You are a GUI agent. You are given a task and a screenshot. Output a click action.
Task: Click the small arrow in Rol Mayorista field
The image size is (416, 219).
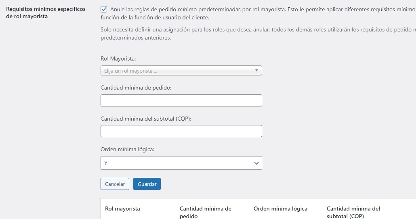(256, 71)
